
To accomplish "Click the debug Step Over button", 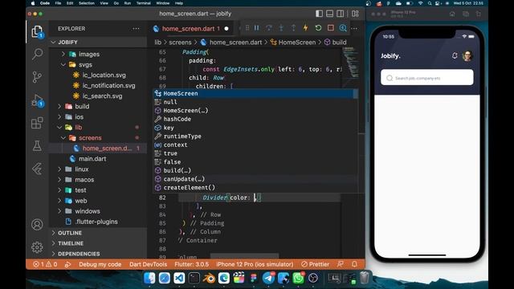I will [269, 28].
